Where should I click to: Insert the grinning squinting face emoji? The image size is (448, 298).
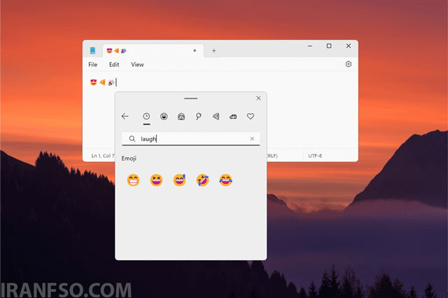click(x=156, y=180)
